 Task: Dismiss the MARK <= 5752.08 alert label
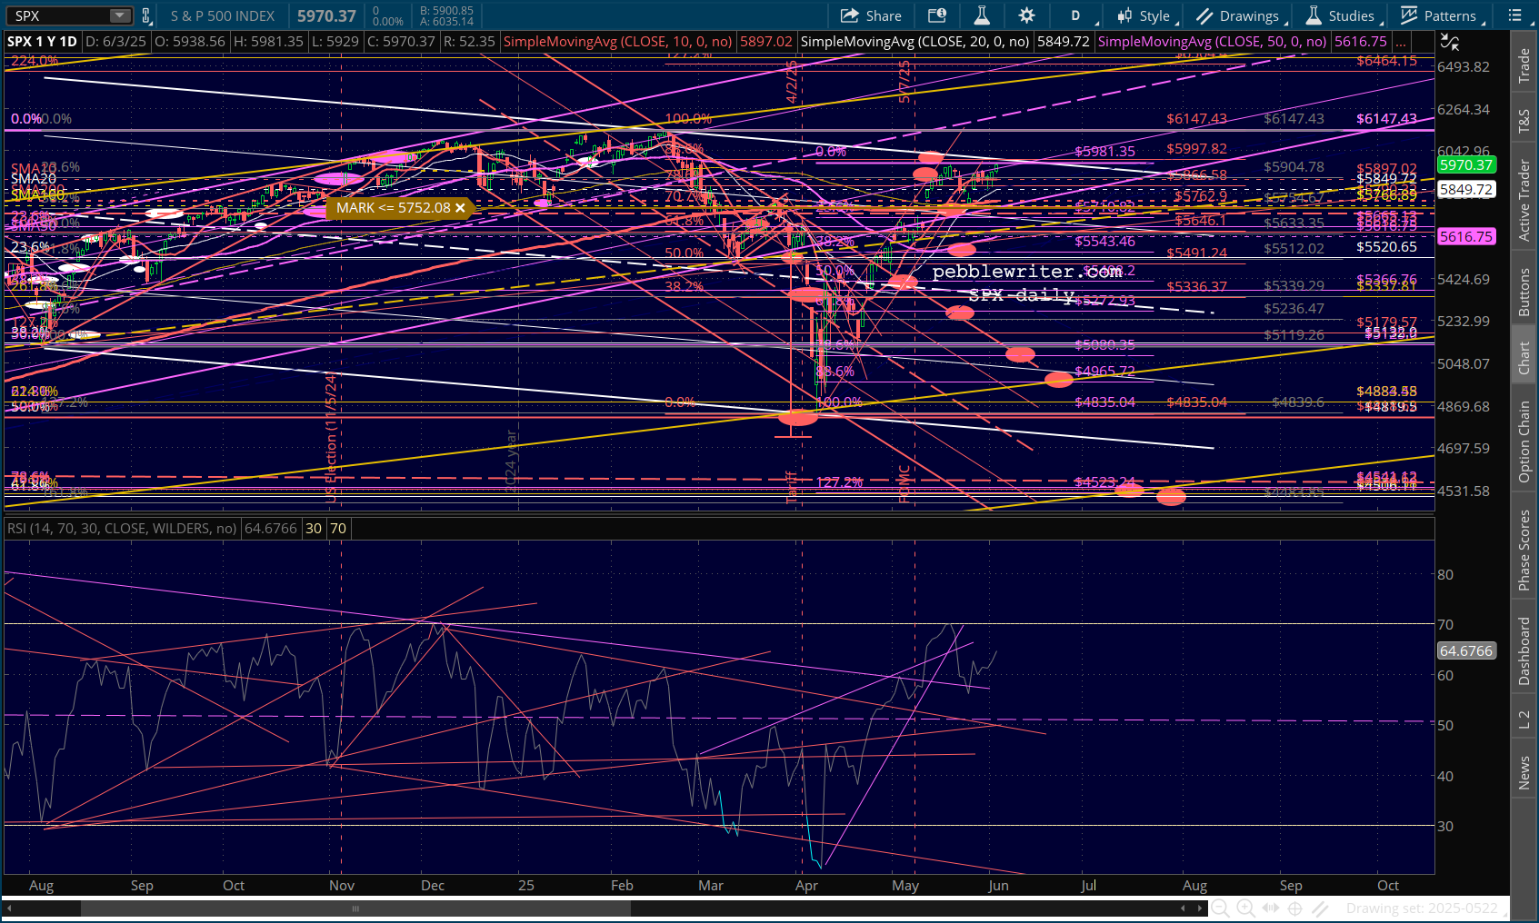[460, 208]
